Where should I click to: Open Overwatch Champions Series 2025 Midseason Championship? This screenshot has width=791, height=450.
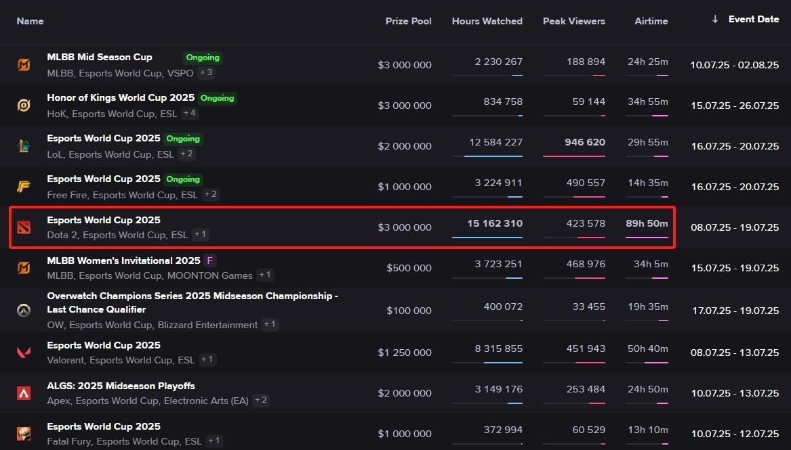192,302
